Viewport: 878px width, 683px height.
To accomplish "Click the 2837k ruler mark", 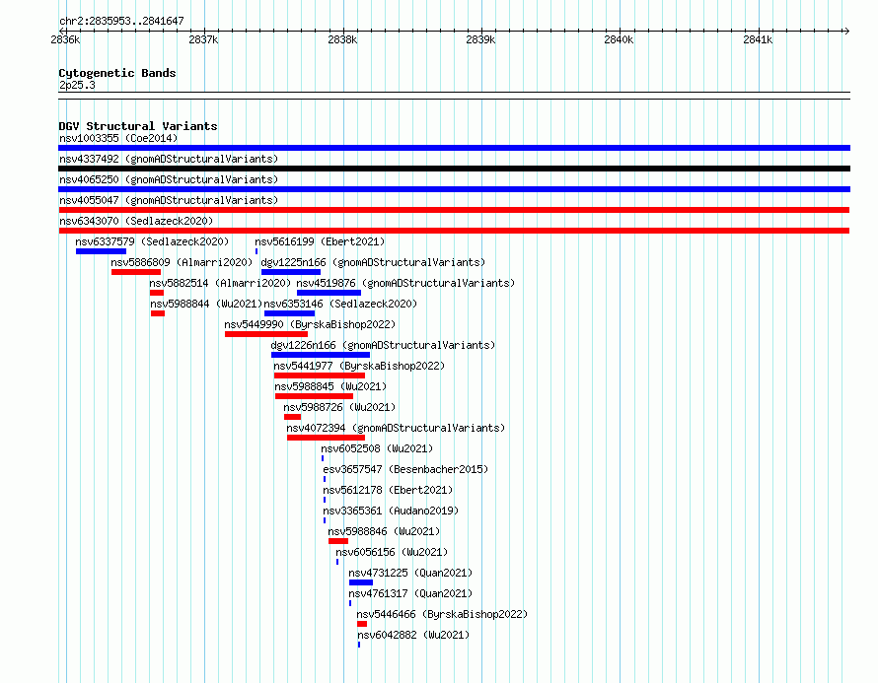I will tap(204, 39).
